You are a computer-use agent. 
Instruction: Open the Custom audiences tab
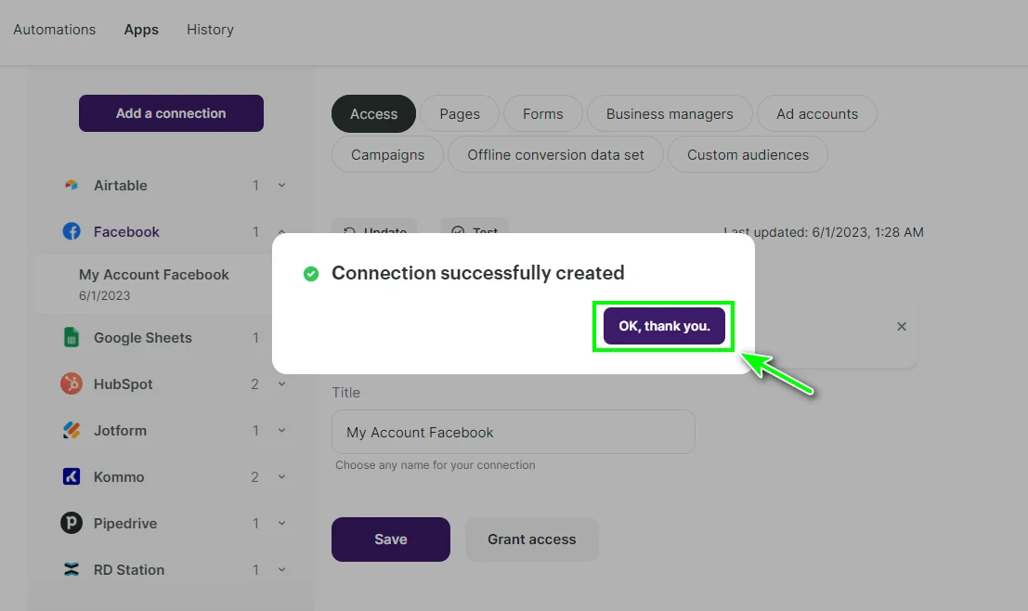coord(748,154)
